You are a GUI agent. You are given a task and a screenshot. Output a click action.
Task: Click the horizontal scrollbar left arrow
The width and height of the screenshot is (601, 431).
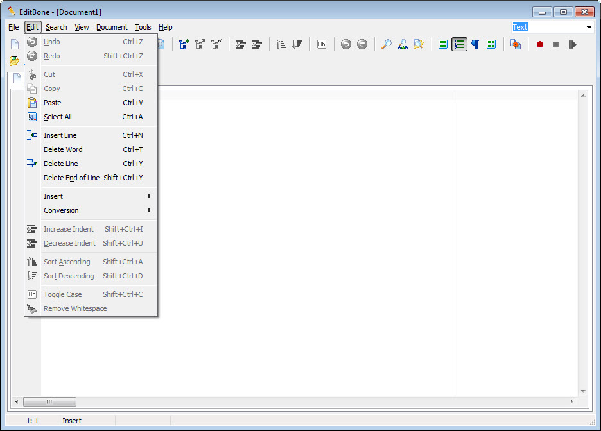pyautogui.click(x=17, y=402)
